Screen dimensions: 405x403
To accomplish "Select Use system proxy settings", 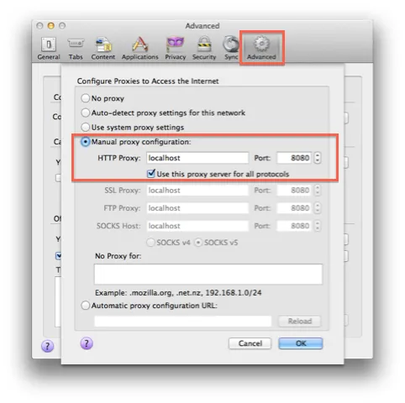I will [x=85, y=128].
